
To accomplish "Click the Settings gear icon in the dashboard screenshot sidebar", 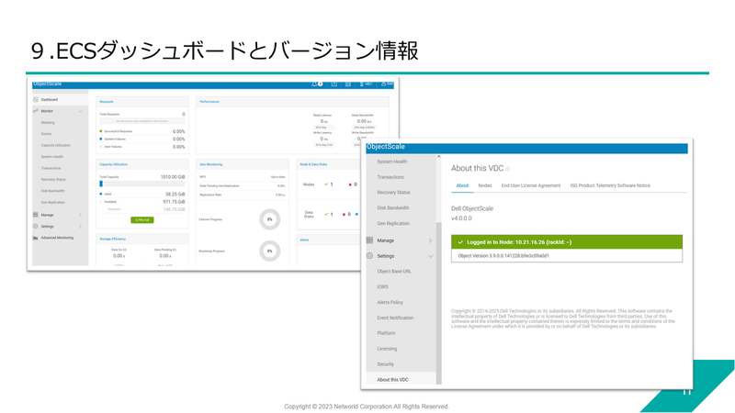I will (x=36, y=226).
